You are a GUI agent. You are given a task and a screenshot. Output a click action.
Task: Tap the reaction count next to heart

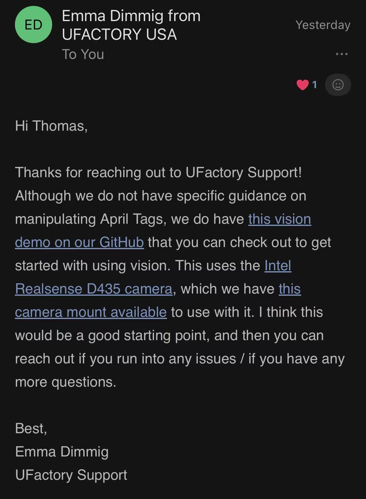click(314, 84)
